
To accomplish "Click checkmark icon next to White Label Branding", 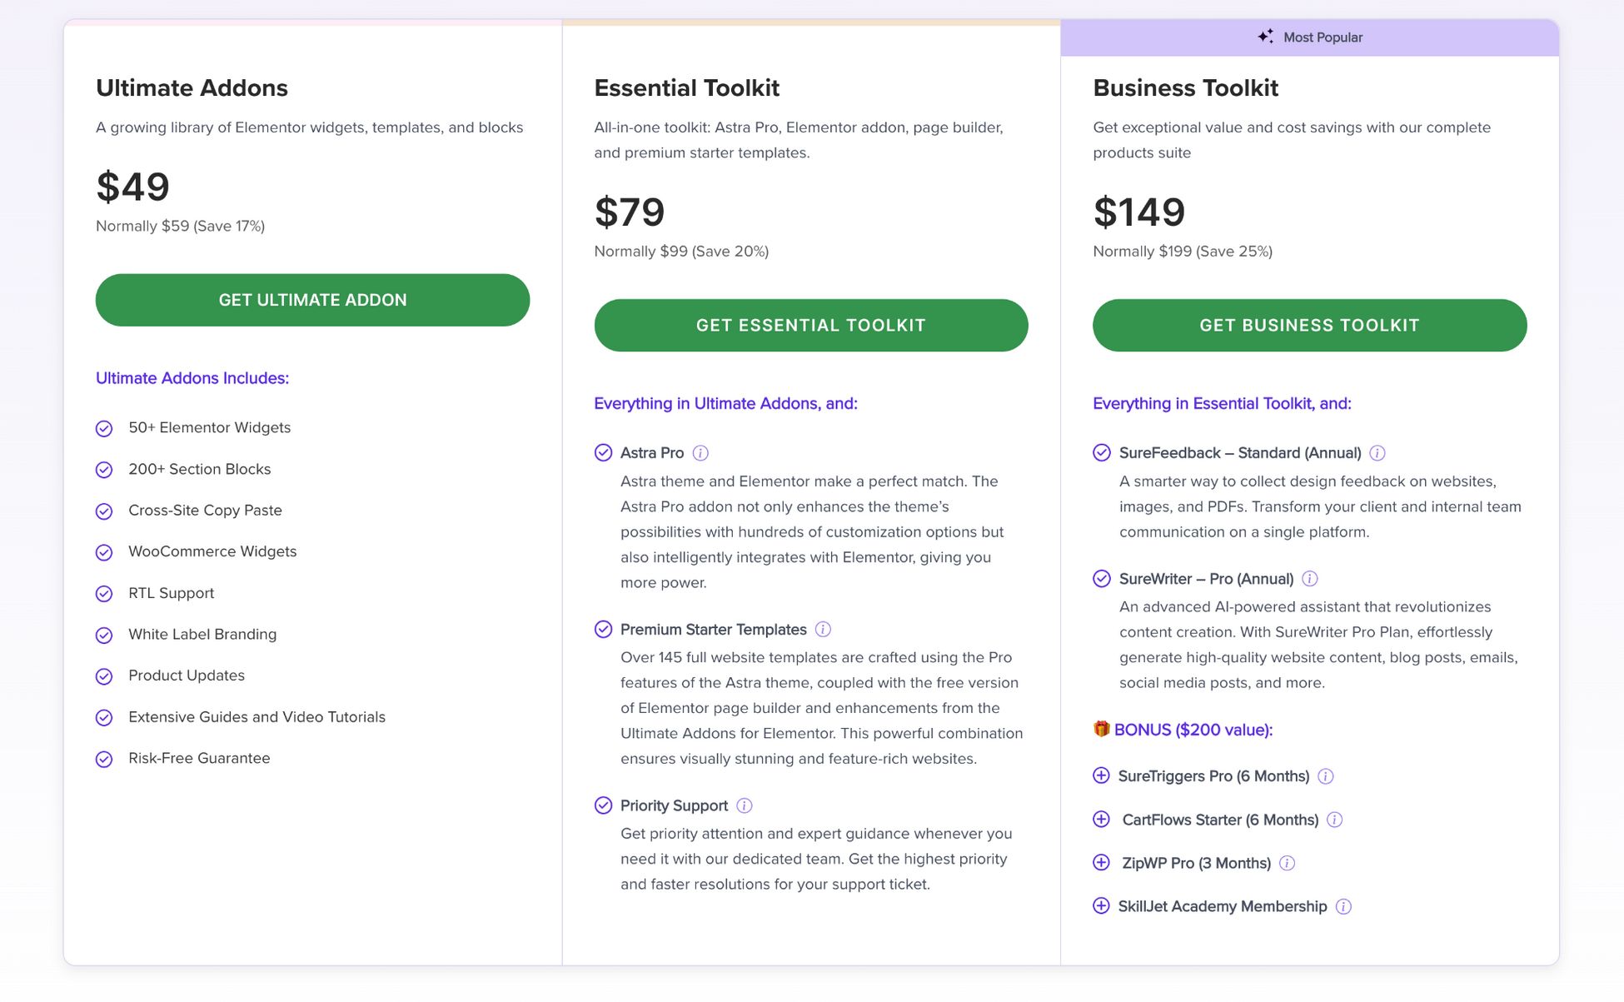I will [104, 636].
